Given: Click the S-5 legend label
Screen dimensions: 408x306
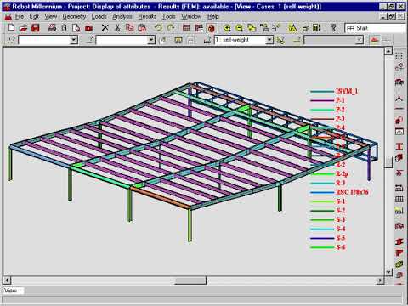Looking at the screenshot, I should click(x=341, y=238).
